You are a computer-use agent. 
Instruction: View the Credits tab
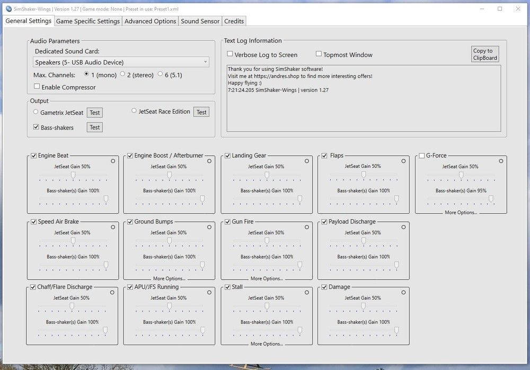[234, 21]
